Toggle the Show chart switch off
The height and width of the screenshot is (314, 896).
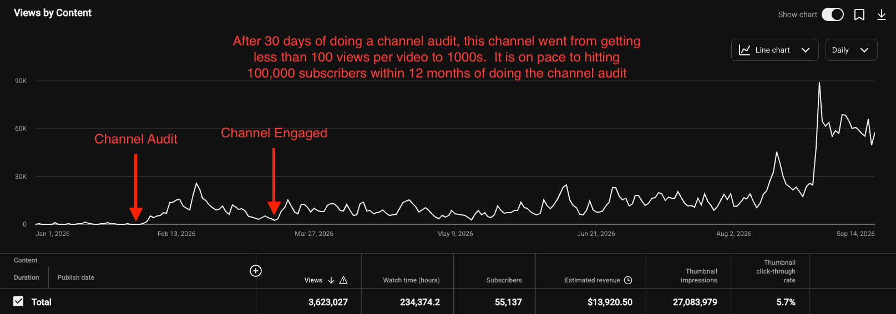pos(832,14)
